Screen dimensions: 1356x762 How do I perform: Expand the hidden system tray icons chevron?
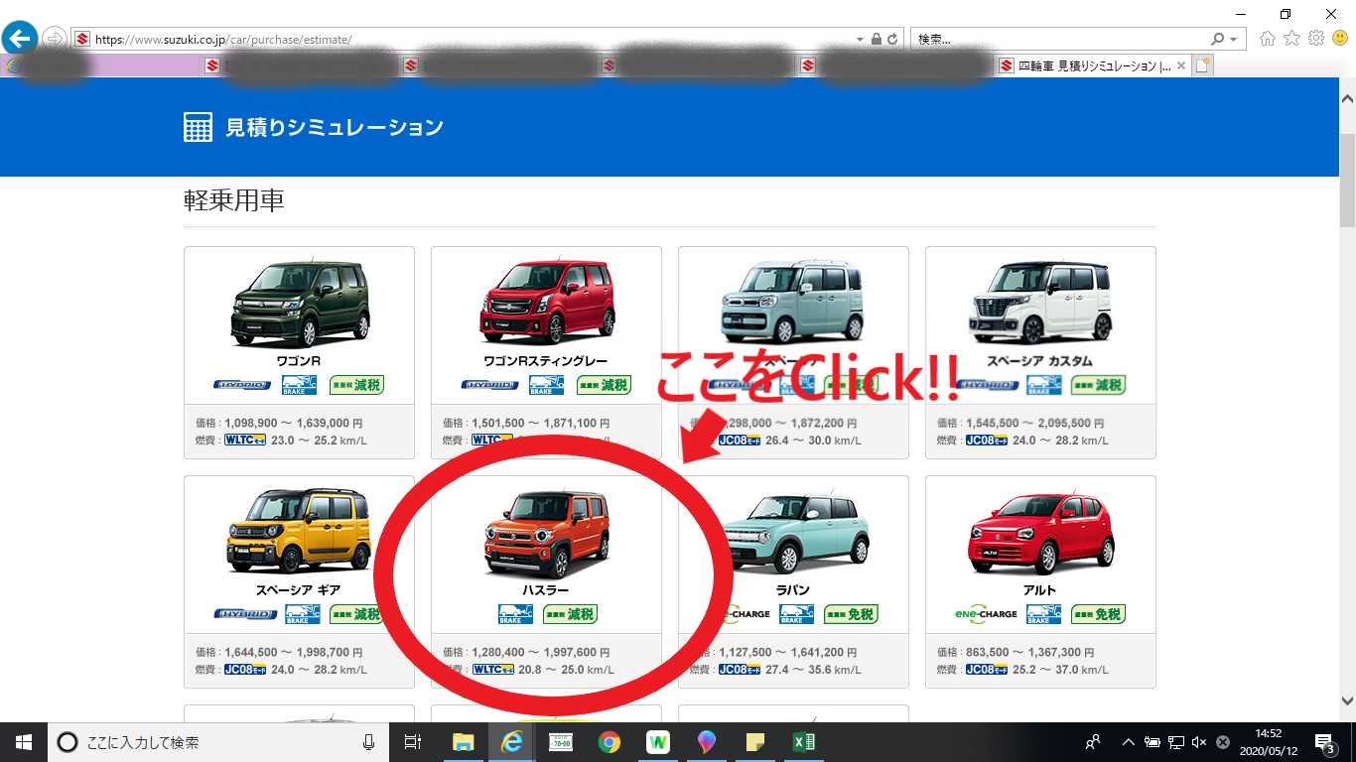tap(1129, 742)
